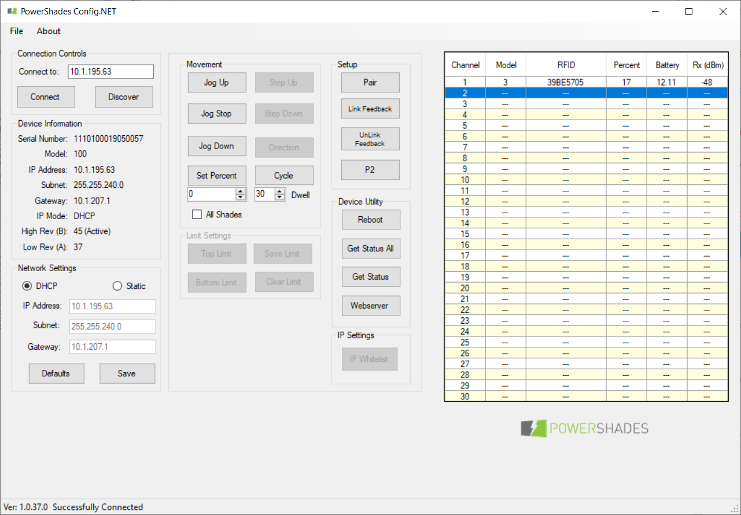Open the Webserver button
Image resolution: width=741 pixels, height=515 pixels.
(x=371, y=306)
